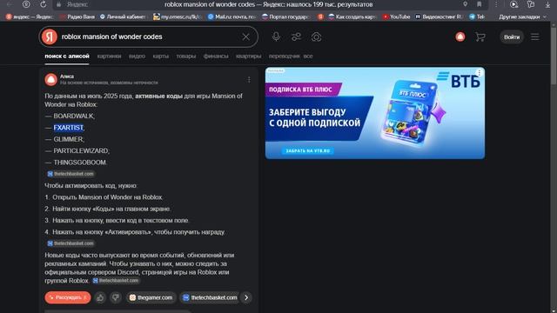This screenshot has width=557, height=313.
Task: Switch to the квартиры tab
Action: tap(248, 56)
